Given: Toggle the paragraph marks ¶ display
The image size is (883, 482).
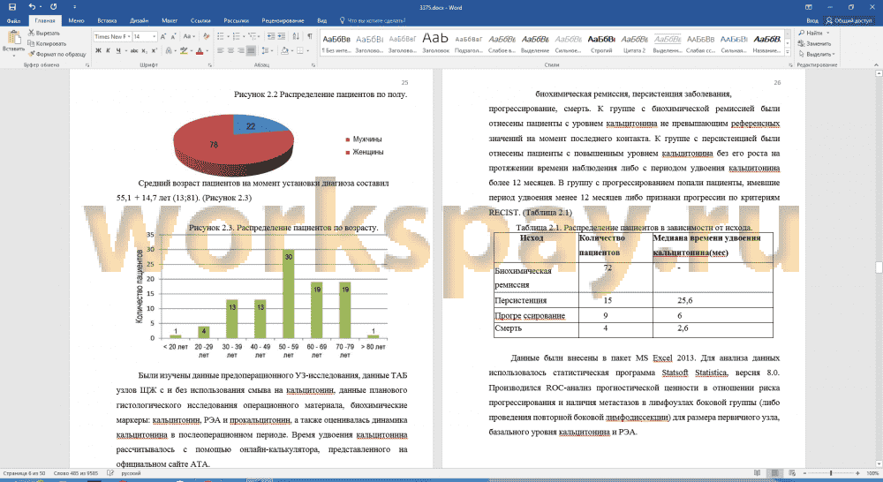Looking at the screenshot, I should coord(310,36).
